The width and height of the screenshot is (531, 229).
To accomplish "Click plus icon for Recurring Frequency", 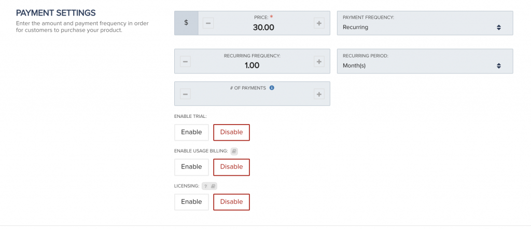I will [x=319, y=62].
